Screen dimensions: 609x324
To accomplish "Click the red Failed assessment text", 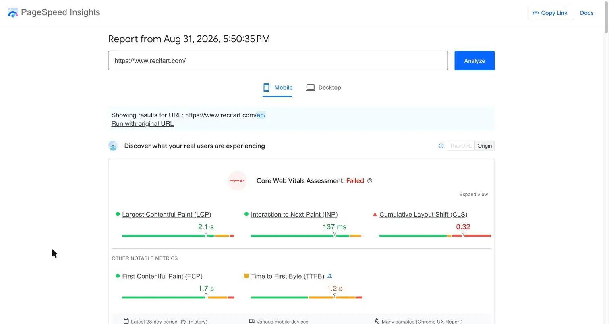I will click(355, 181).
